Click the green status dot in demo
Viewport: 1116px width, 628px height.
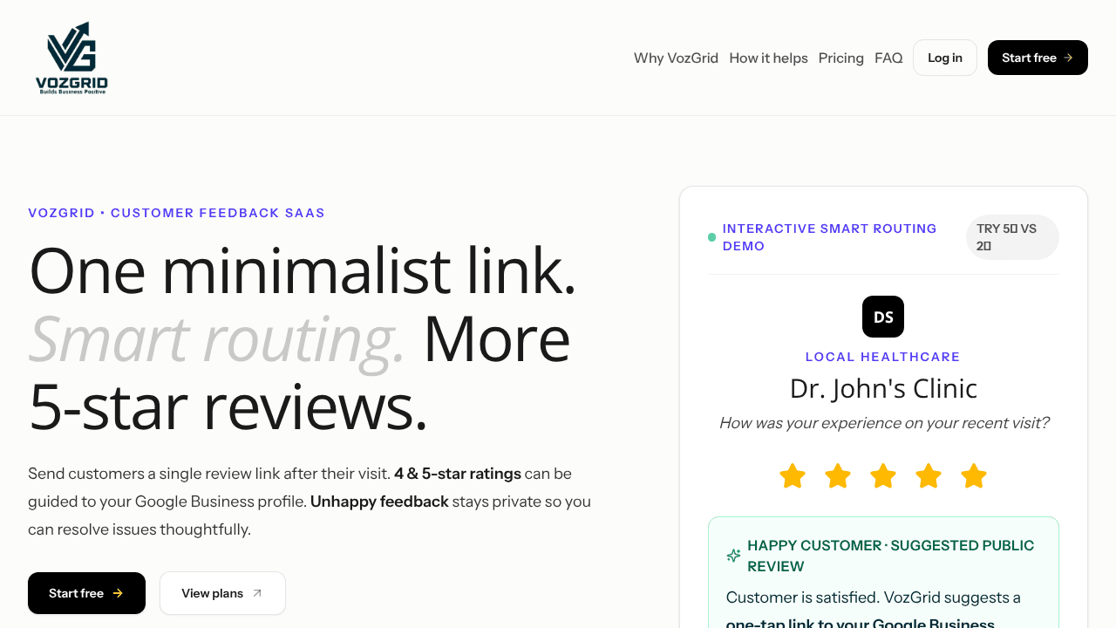pos(711,237)
